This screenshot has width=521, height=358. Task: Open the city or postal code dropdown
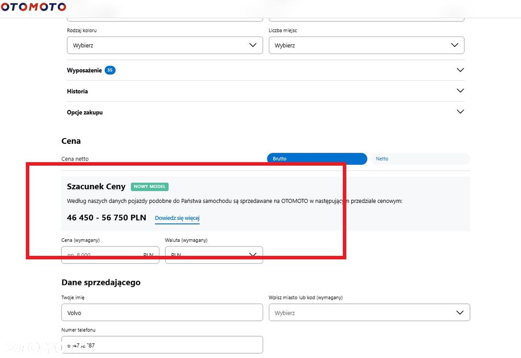[369, 313]
